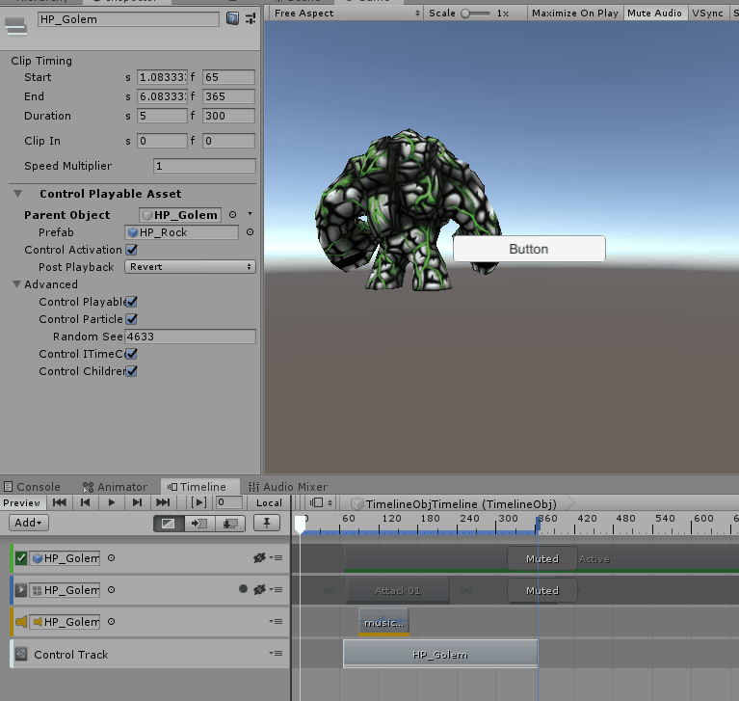Step to the next frame

pos(137,502)
